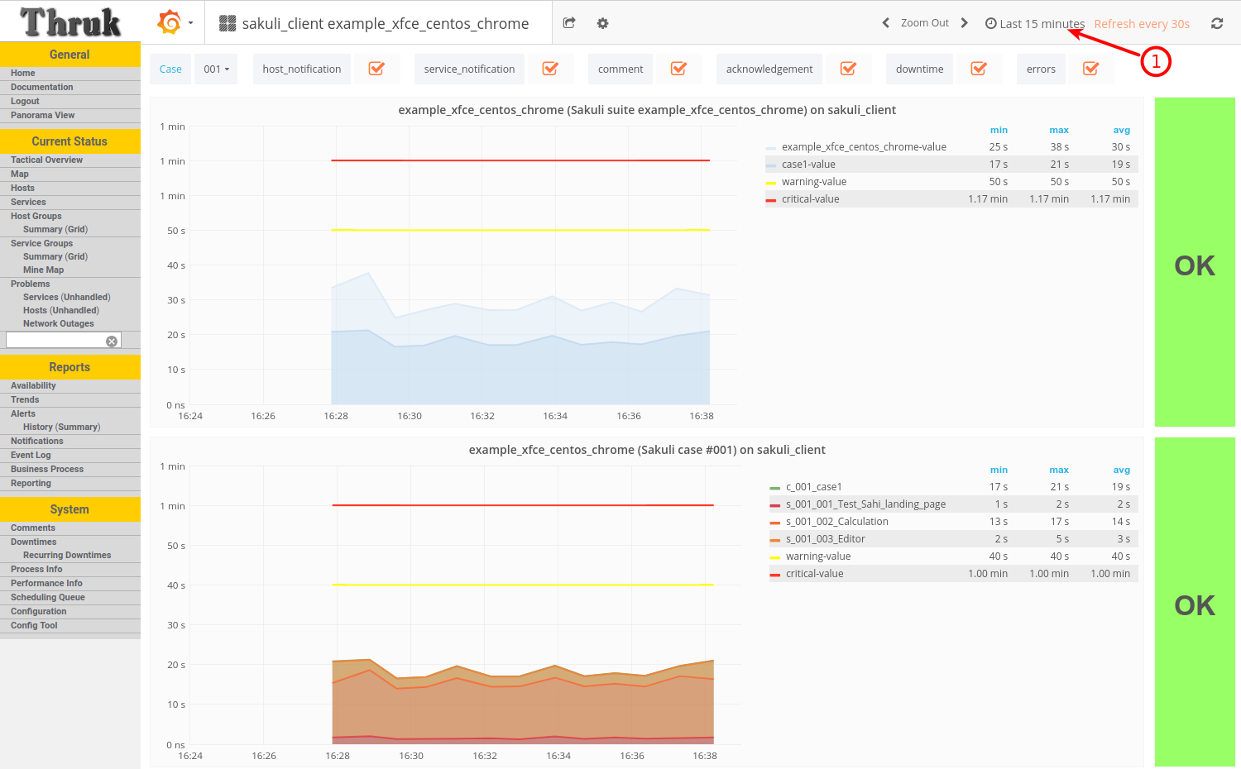
Task: Uncheck the downtime annotation checkbox
Action: tap(979, 69)
